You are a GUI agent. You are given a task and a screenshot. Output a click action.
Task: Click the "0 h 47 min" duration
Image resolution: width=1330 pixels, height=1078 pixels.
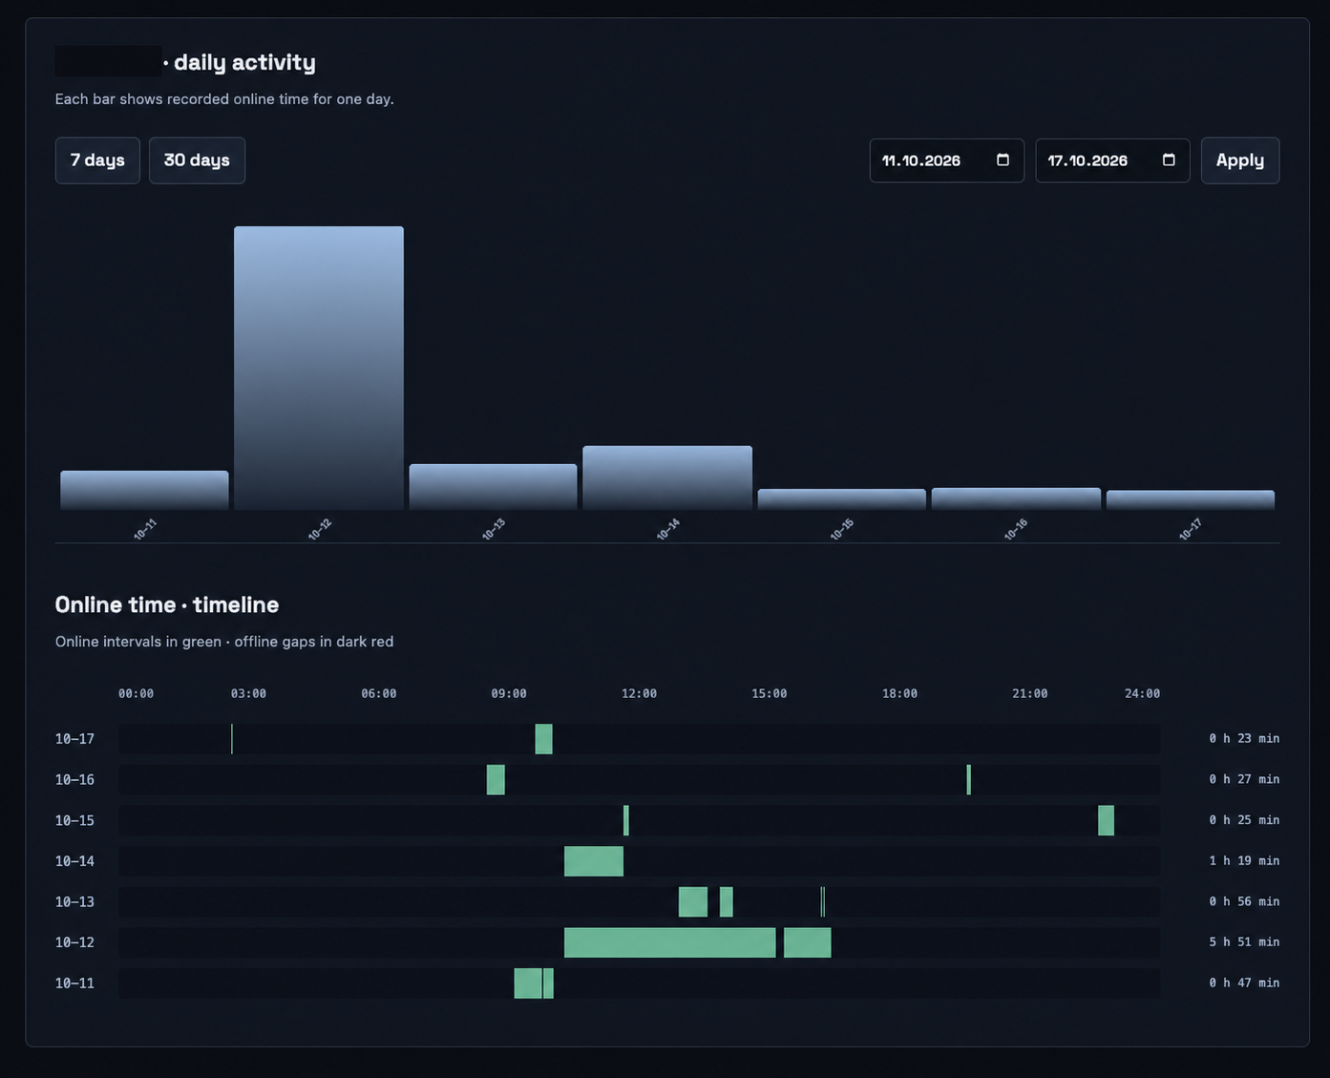click(x=1244, y=983)
